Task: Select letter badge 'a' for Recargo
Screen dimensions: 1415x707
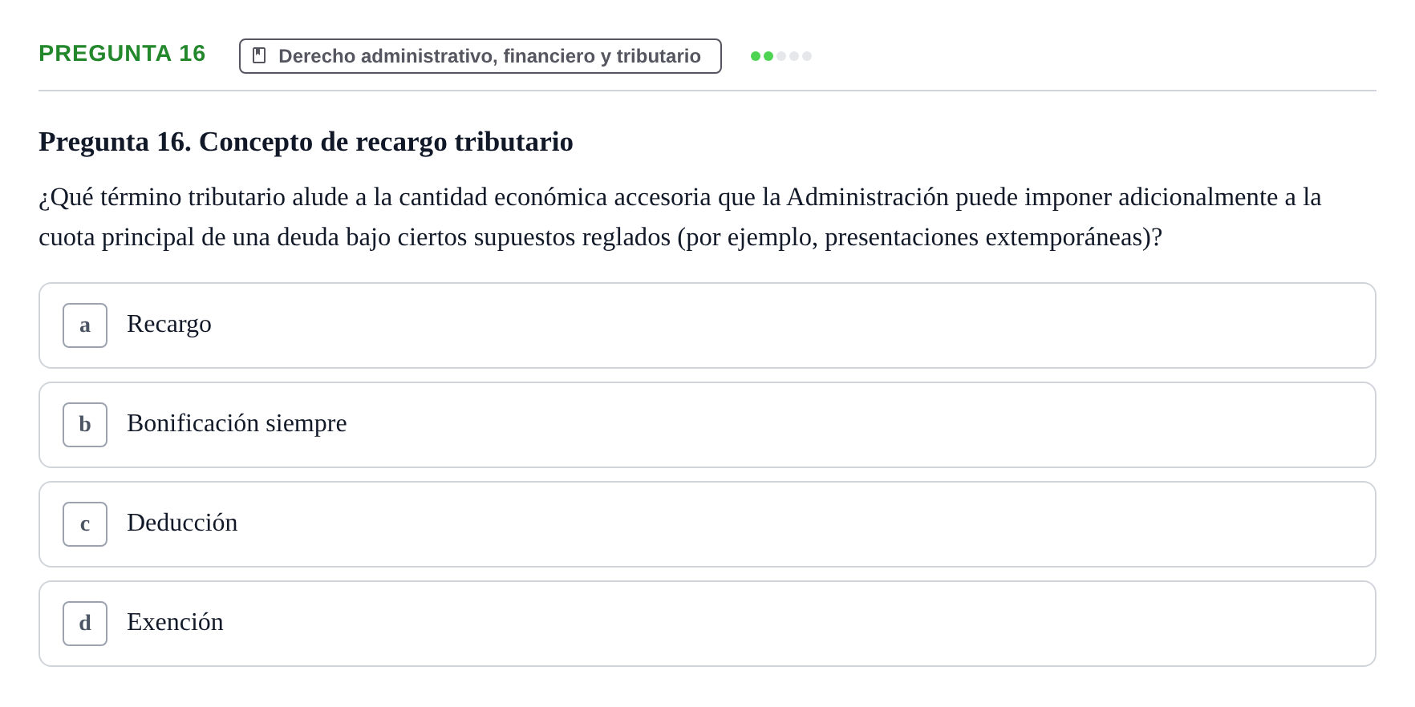Action: point(85,325)
